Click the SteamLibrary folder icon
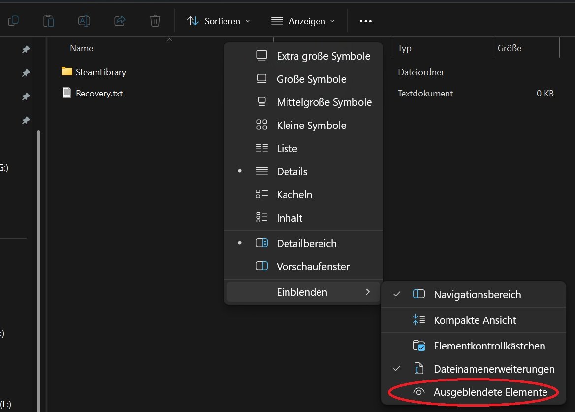The width and height of the screenshot is (575, 412). tap(66, 72)
